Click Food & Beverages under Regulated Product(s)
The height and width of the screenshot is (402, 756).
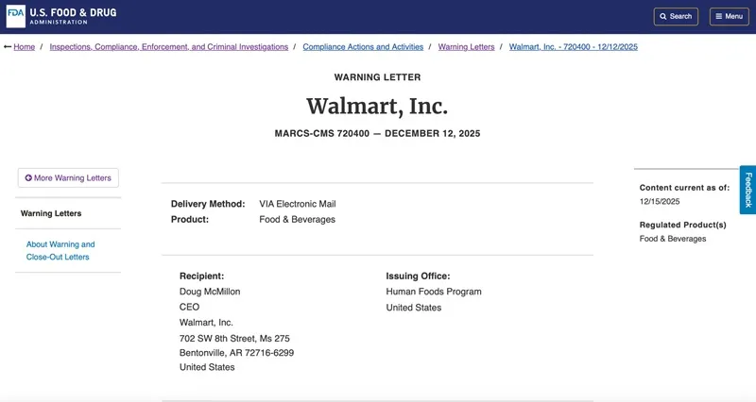pyautogui.click(x=673, y=239)
